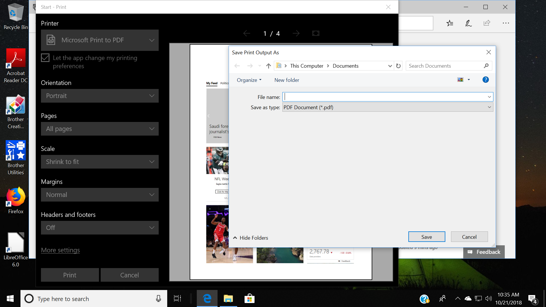This screenshot has height=307, width=546.
Task: Open Scale dropdown showing Shrink to fit
Action: pyautogui.click(x=100, y=162)
